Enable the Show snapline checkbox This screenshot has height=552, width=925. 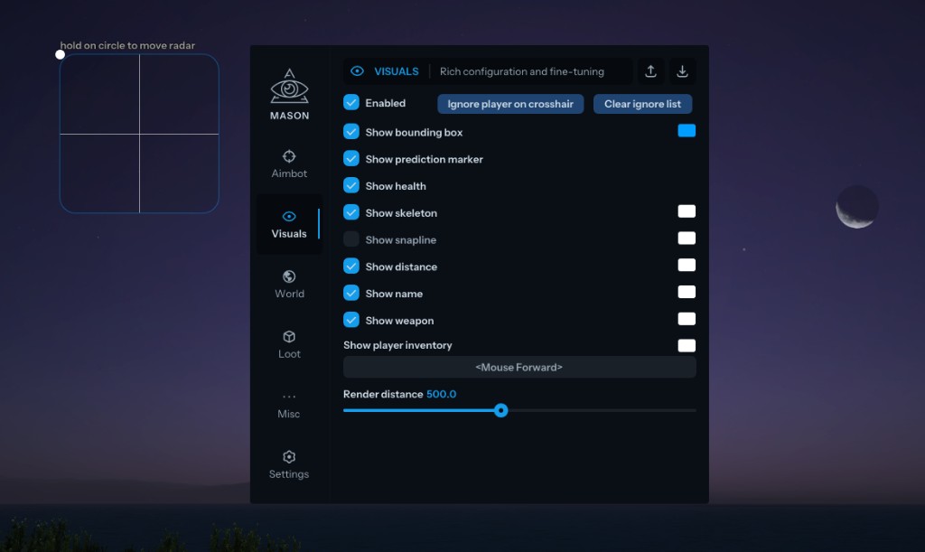click(x=351, y=239)
